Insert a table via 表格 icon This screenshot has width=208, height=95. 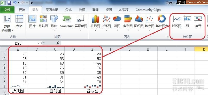pyautogui.click(x=19, y=21)
